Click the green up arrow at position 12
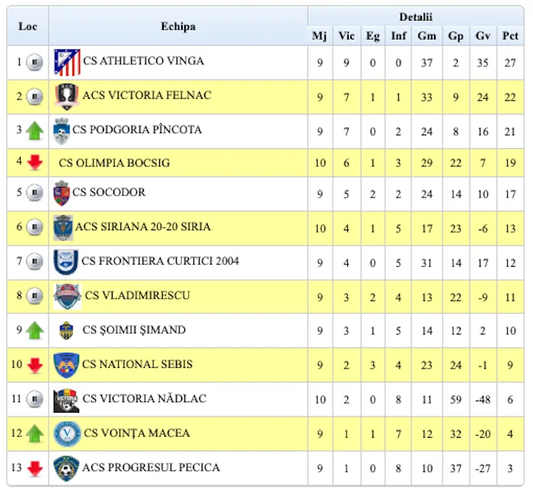Viewport: 533px width, 488px height. pyautogui.click(x=34, y=434)
